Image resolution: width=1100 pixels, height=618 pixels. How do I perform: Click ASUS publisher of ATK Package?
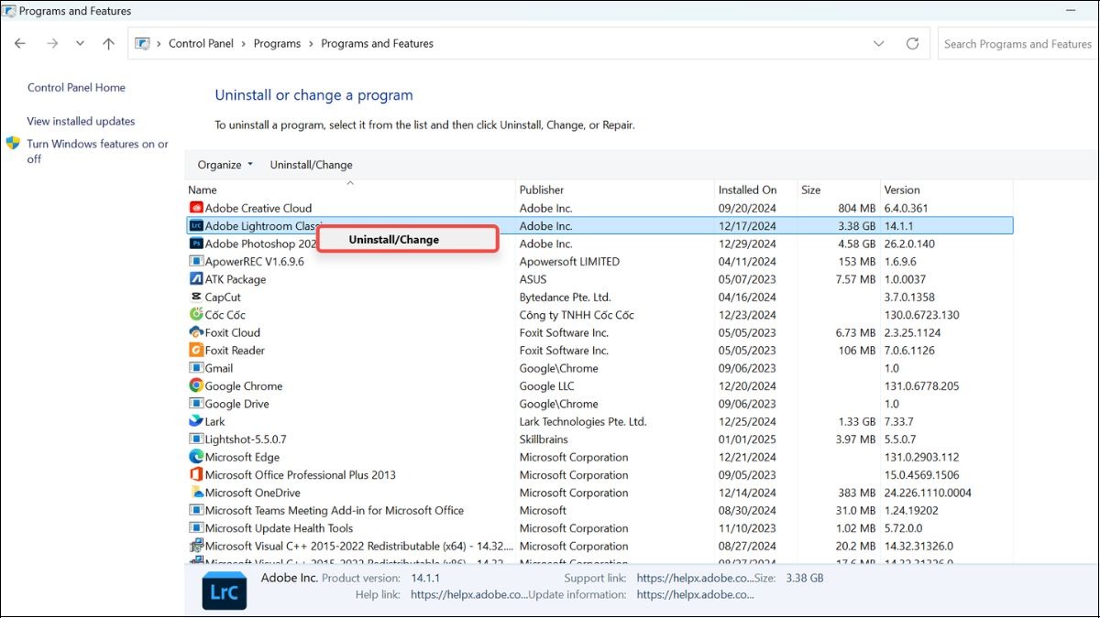coord(533,279)
